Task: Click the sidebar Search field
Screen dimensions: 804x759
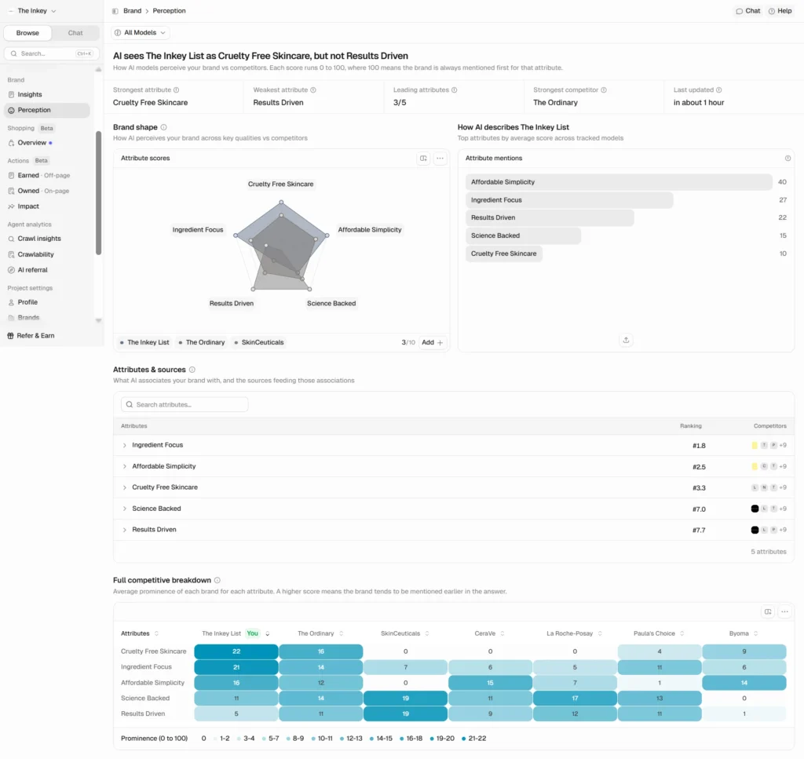Action: [51, 53]
